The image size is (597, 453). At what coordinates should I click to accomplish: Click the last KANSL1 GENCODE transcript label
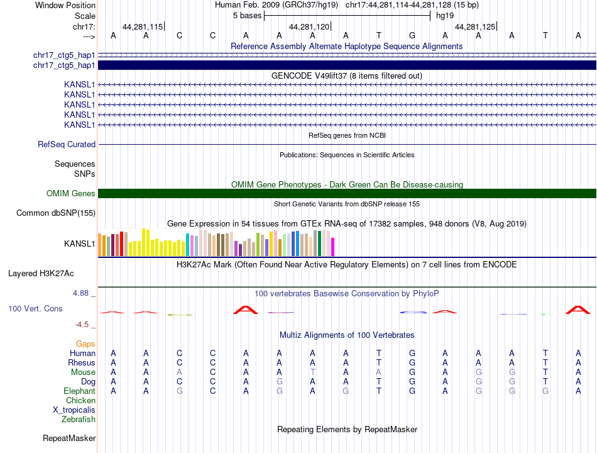pos(79,125)
